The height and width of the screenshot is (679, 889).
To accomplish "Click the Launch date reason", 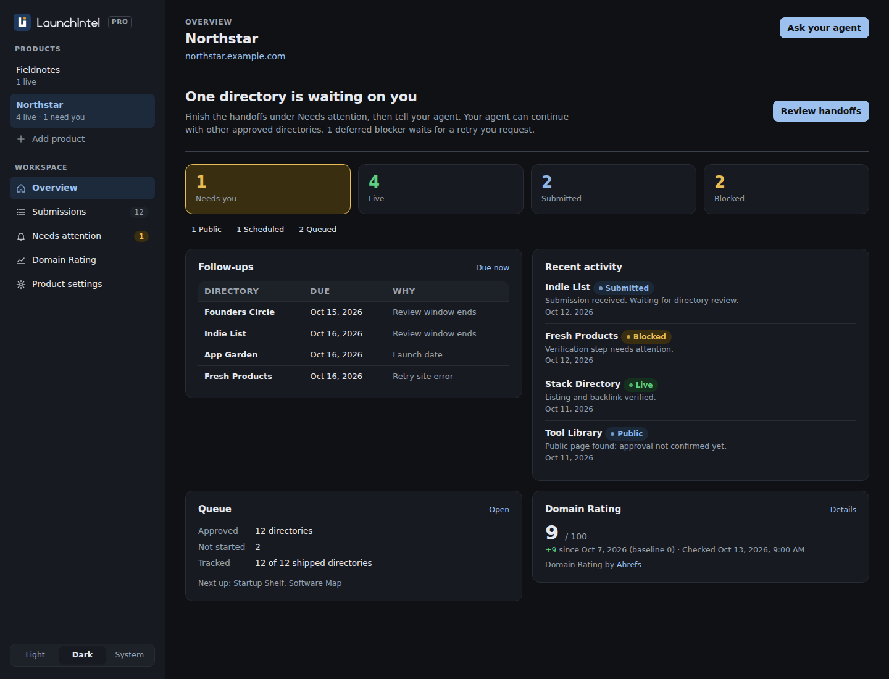I will (417, 355).
